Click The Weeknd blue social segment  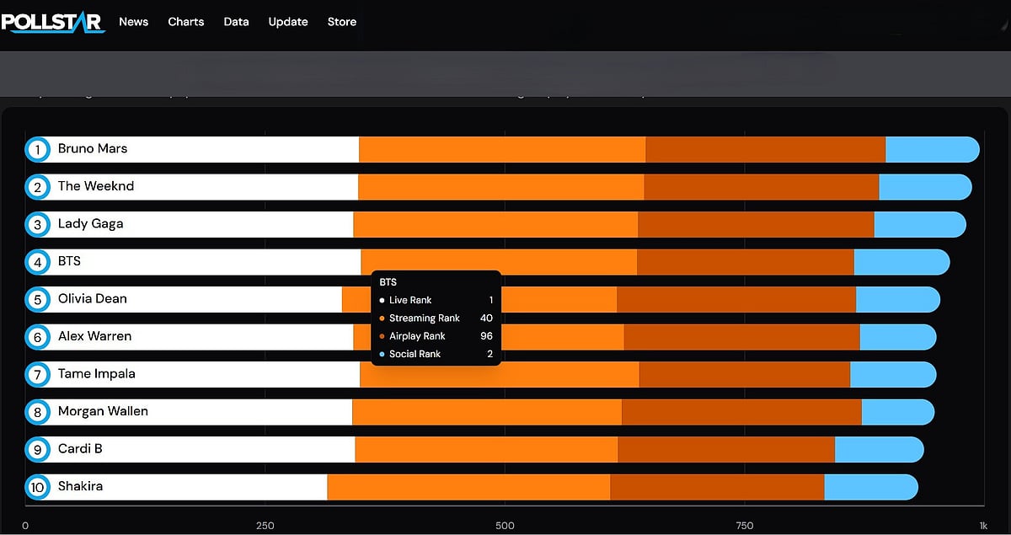925,187
